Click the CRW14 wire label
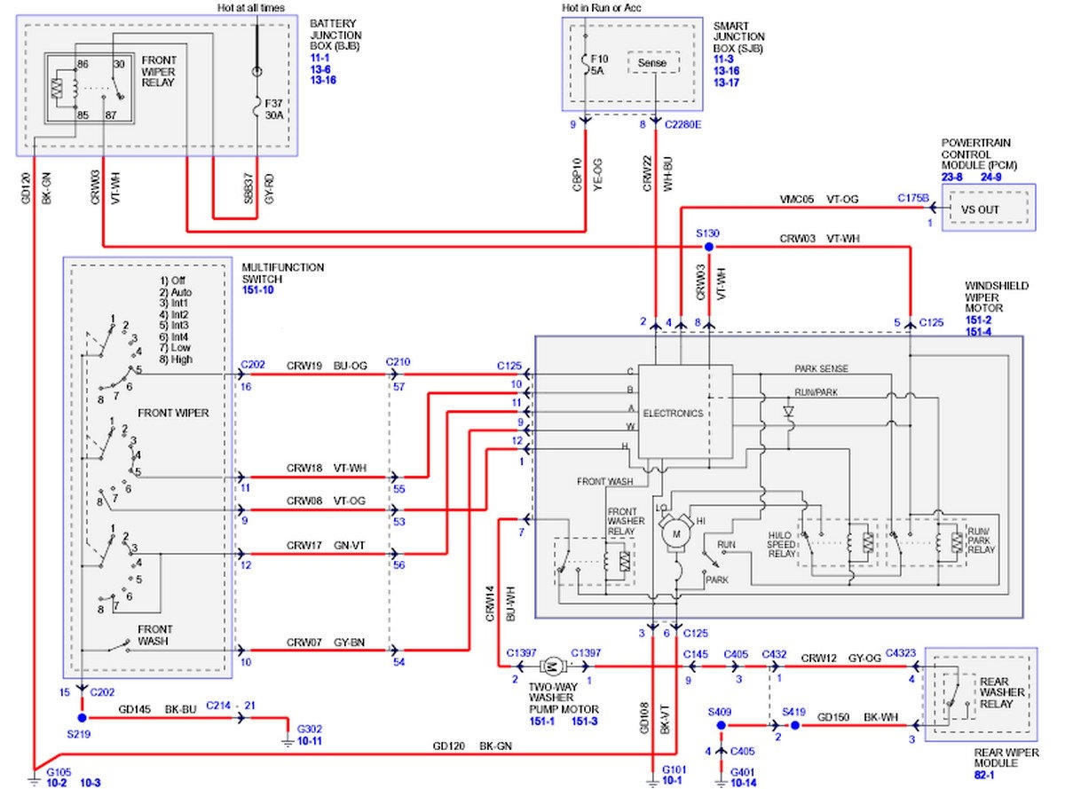 (x=490, y=602)
